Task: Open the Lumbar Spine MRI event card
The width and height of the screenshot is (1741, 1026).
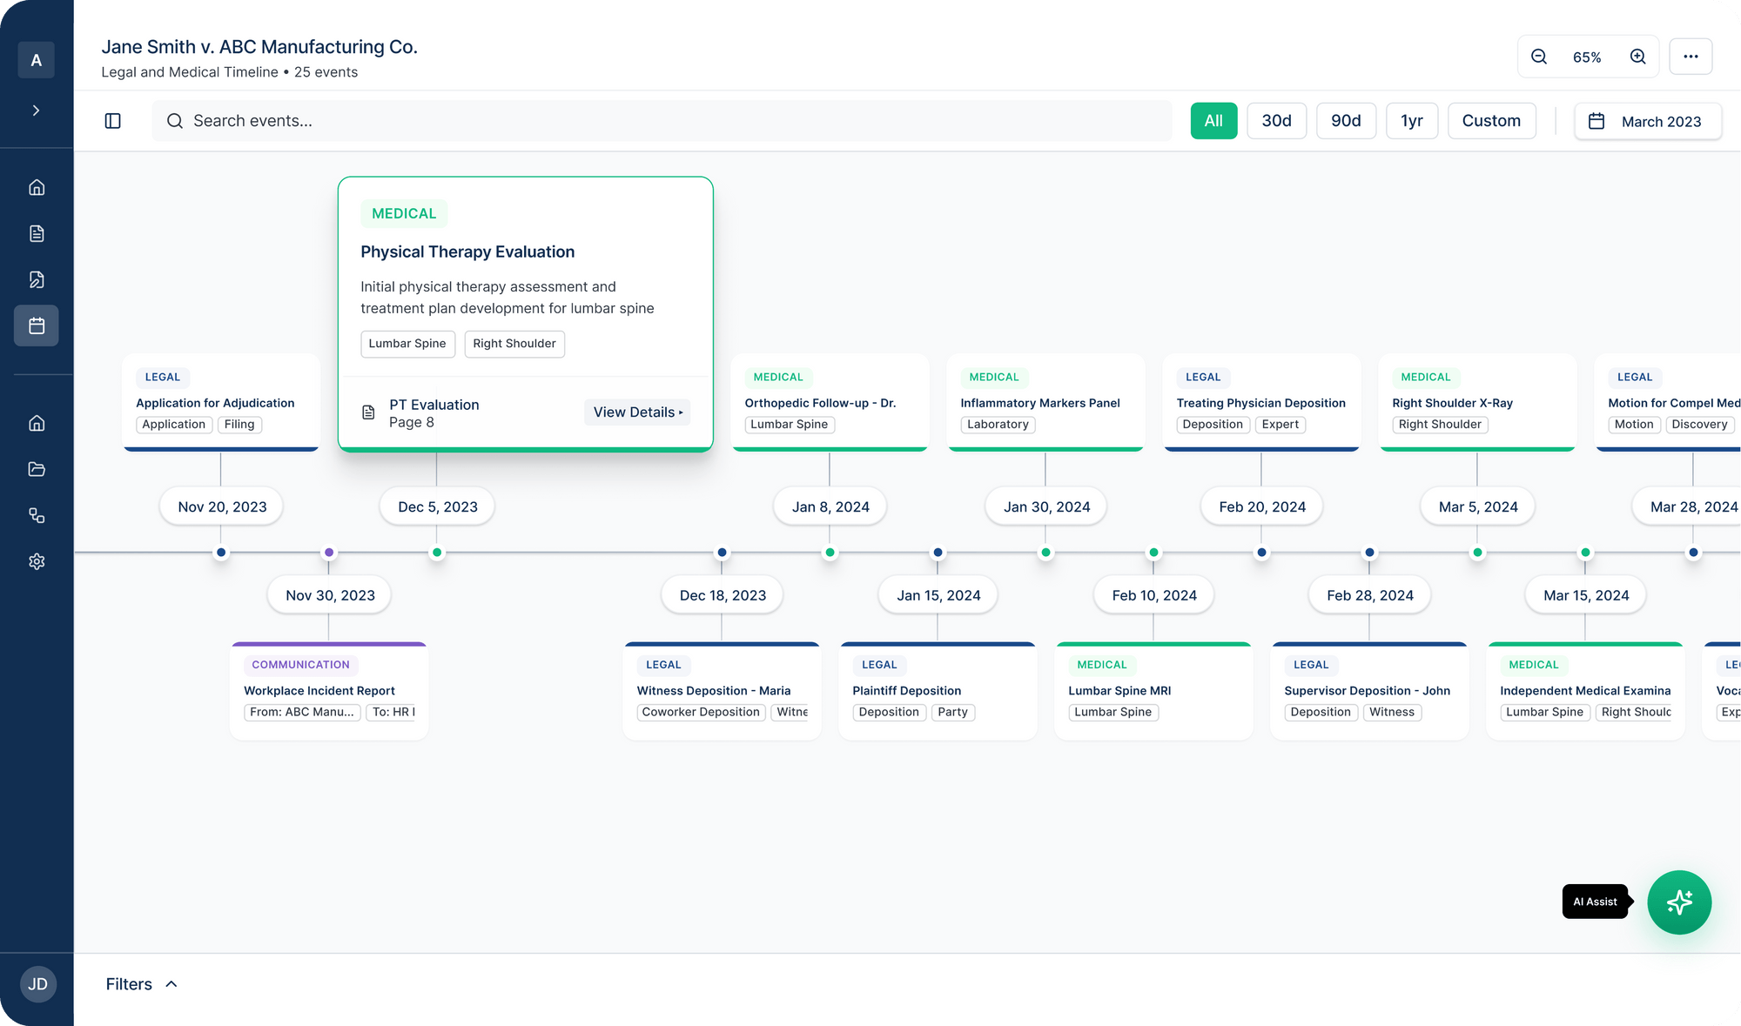Action: point(1153,691)
